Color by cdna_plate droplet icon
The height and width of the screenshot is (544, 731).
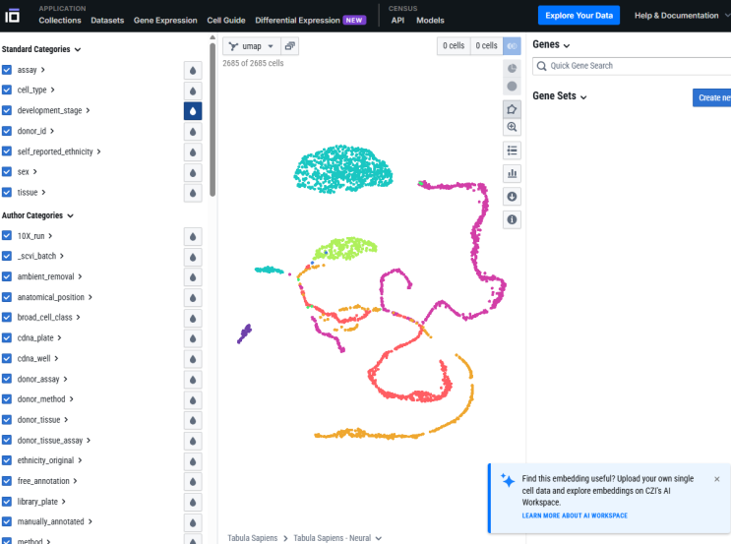tap(193, 338)
